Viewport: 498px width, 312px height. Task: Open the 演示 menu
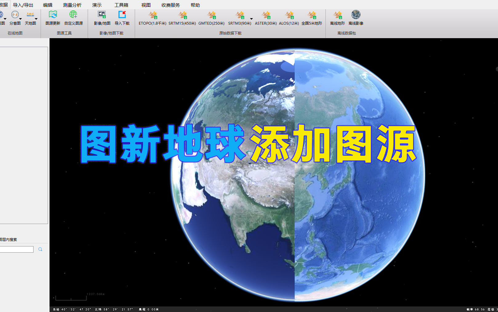pyautogui.click(x=97, y=5)
